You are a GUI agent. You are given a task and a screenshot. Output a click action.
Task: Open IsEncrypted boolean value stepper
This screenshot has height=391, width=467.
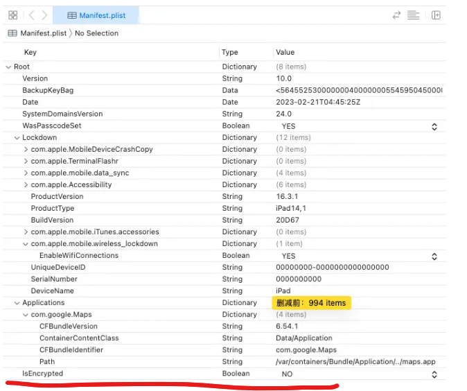click(434, 374)
